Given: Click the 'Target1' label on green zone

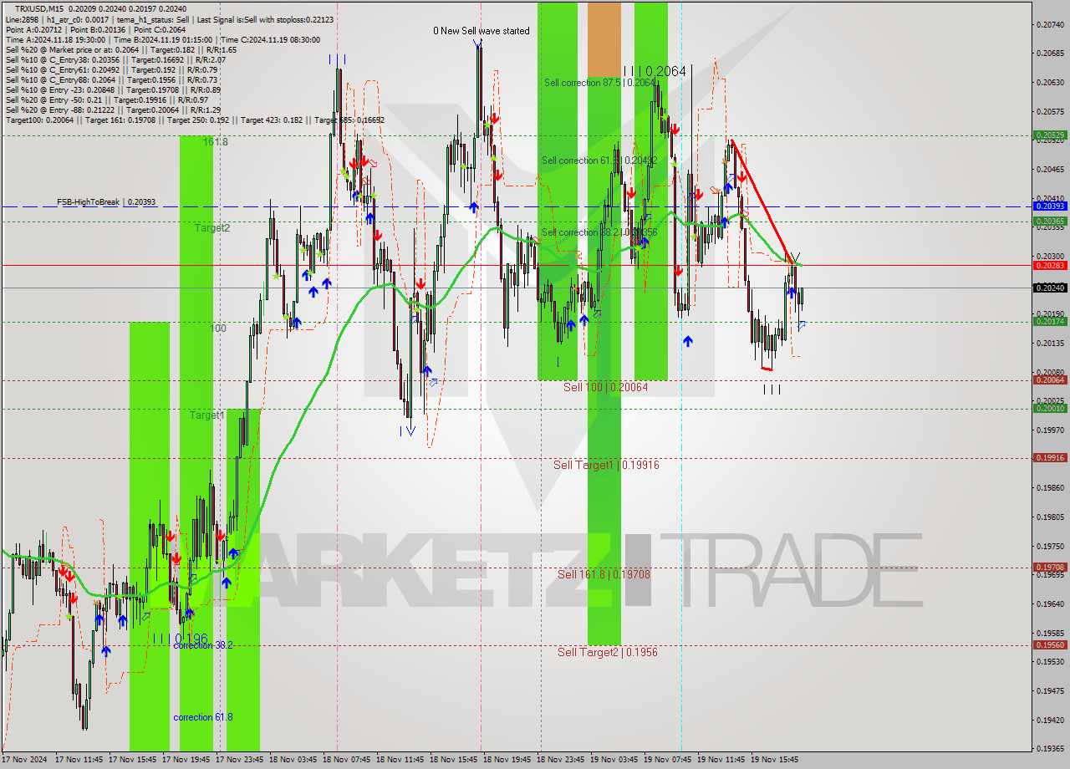Looking at the screenshot, I should [206, 415].
